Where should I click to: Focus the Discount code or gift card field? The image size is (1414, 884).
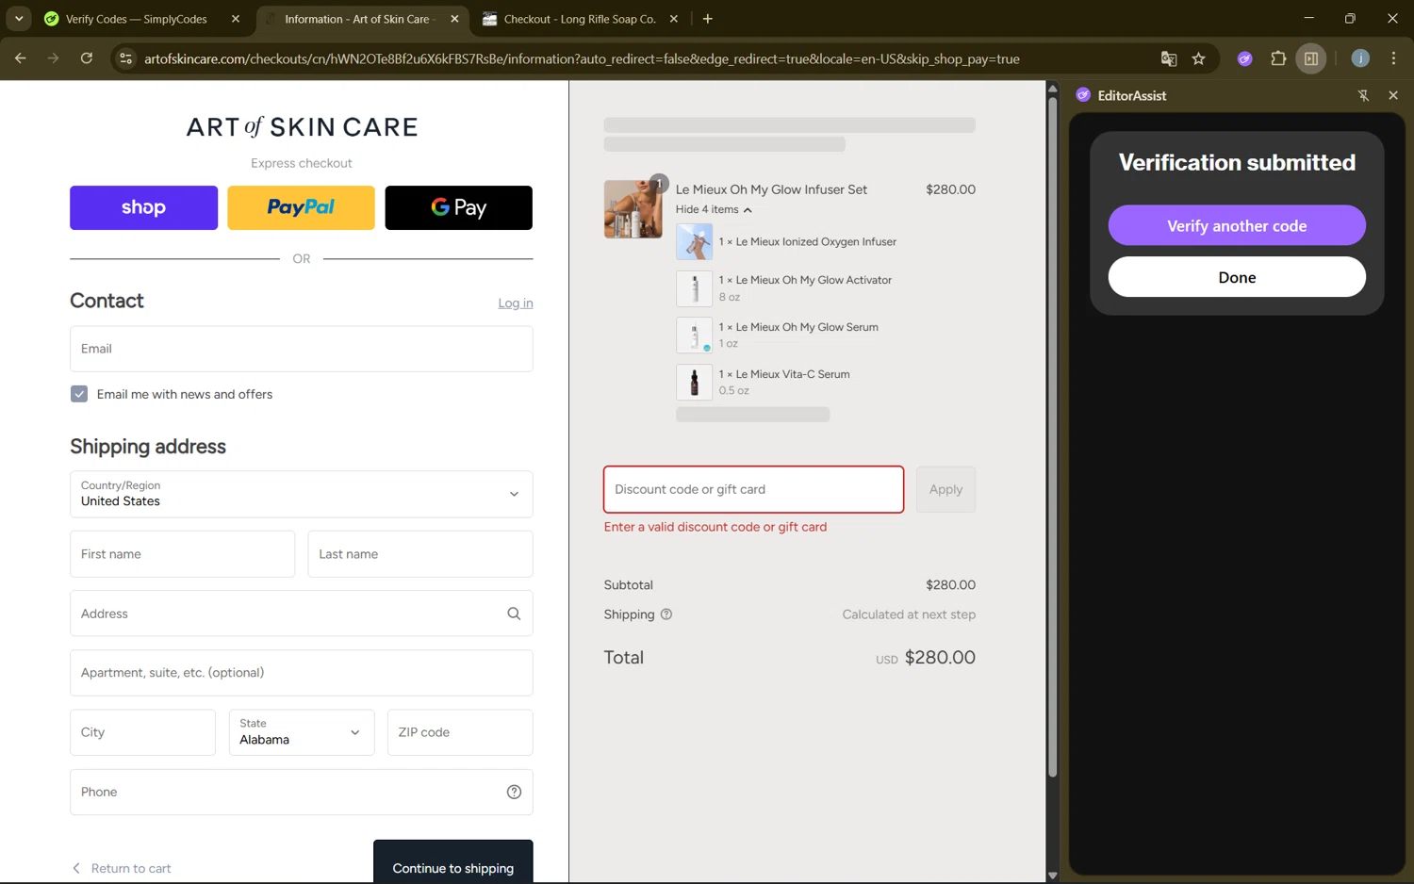pyautogui.click(x=753, y=489)
